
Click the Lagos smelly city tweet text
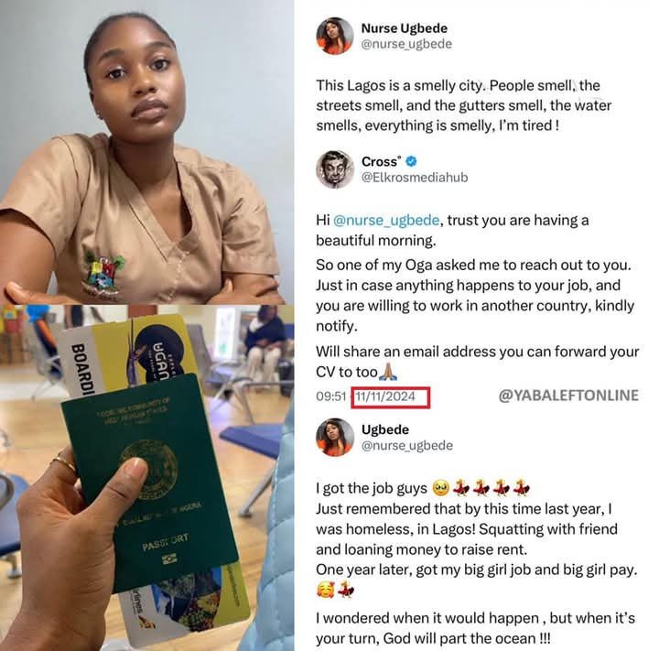click(463, 105)
